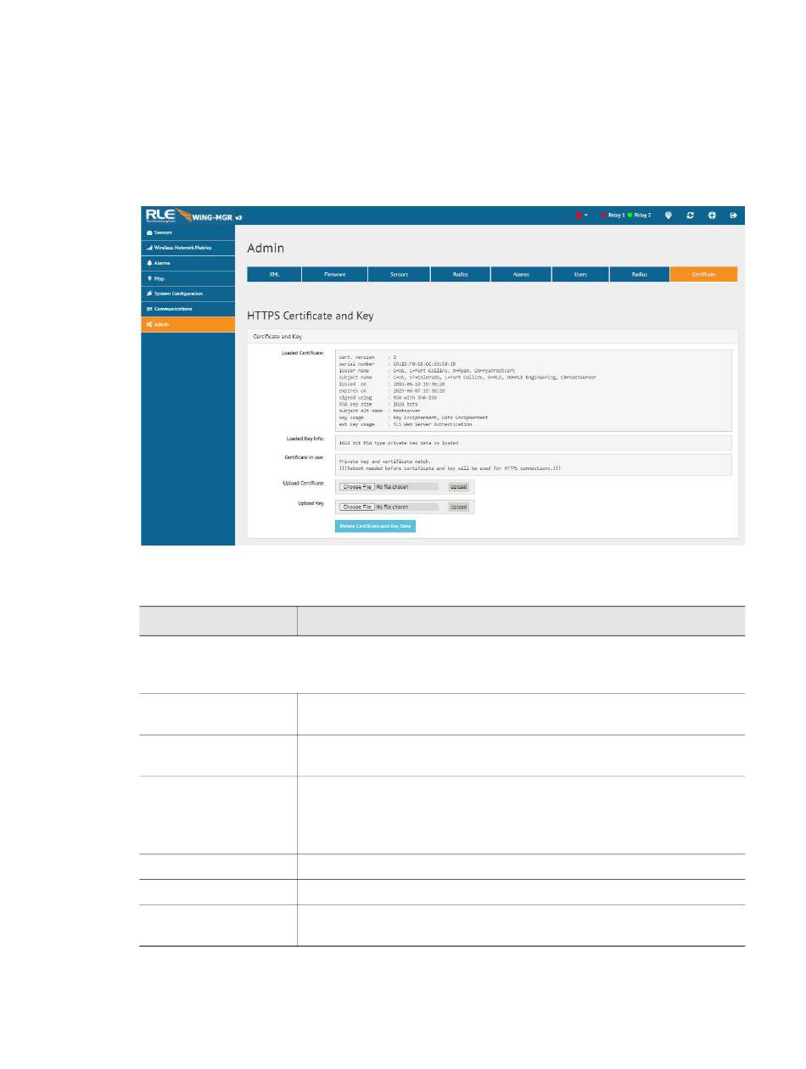Click the Relay 2 status indicator

point(640,215)
